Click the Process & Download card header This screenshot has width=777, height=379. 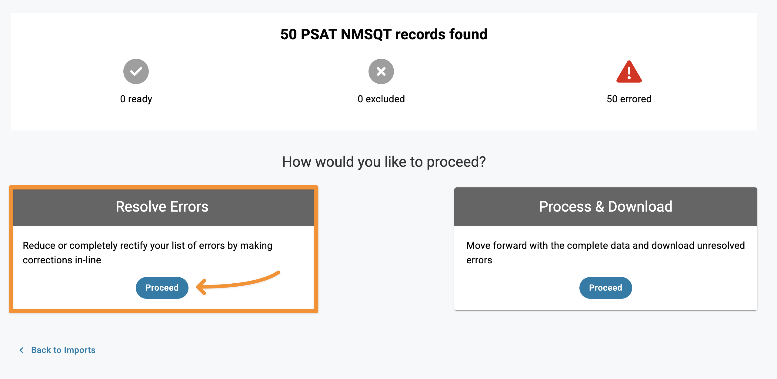click(605, 207)
